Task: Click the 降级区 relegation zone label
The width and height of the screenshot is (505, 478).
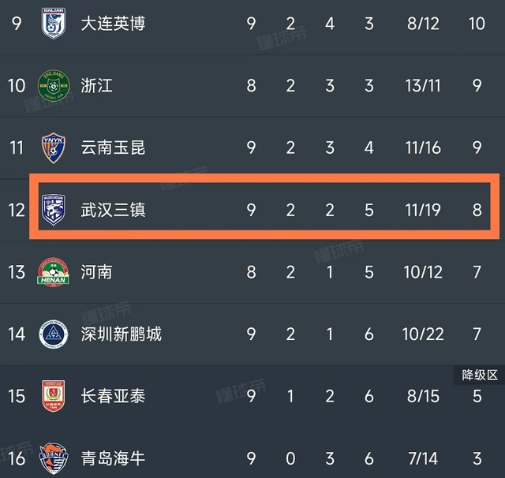Action: tap(479, 375)
